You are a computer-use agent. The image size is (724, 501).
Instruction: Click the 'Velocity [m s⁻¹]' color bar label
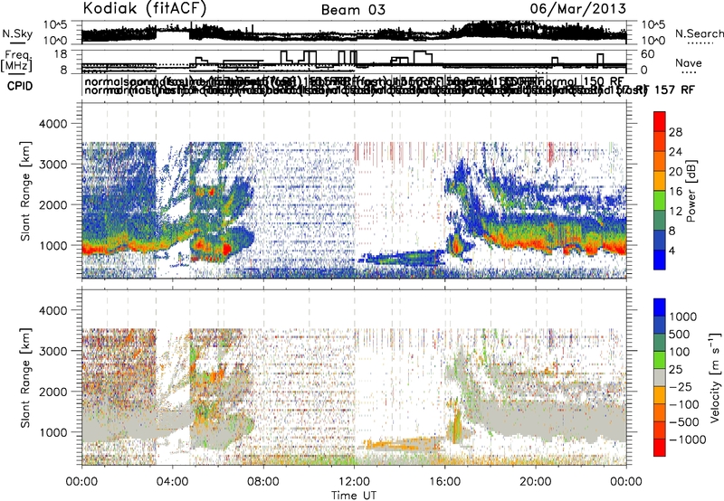(x=715, y=378)
